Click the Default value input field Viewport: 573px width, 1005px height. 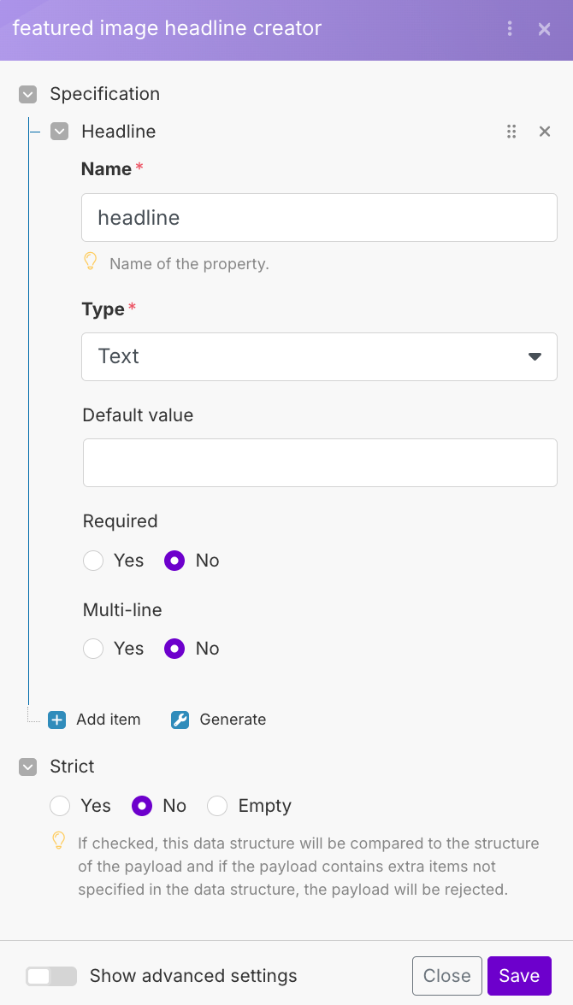point(319,463)
